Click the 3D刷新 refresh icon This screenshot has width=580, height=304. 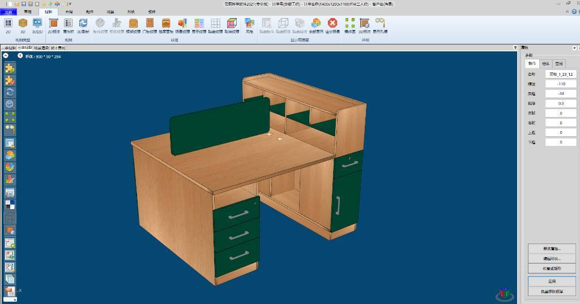click(x=83, y=24)
